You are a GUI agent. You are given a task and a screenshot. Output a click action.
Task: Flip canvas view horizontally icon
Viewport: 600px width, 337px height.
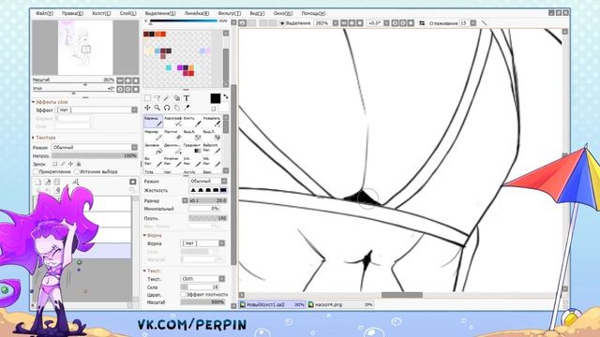422,23
